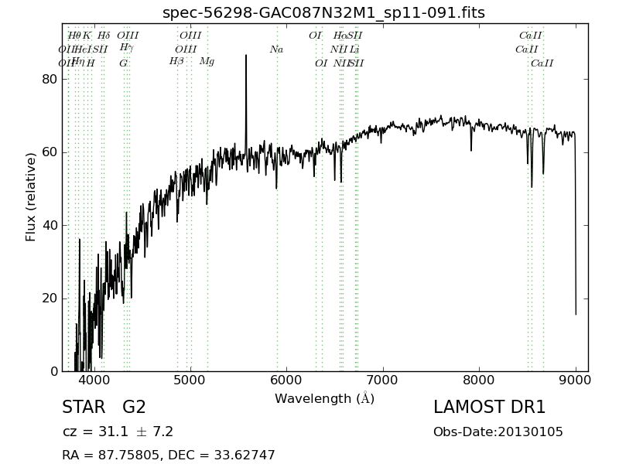
Task: Click the 6000 wavelength tick label
Action: click(x=286, y=380)
